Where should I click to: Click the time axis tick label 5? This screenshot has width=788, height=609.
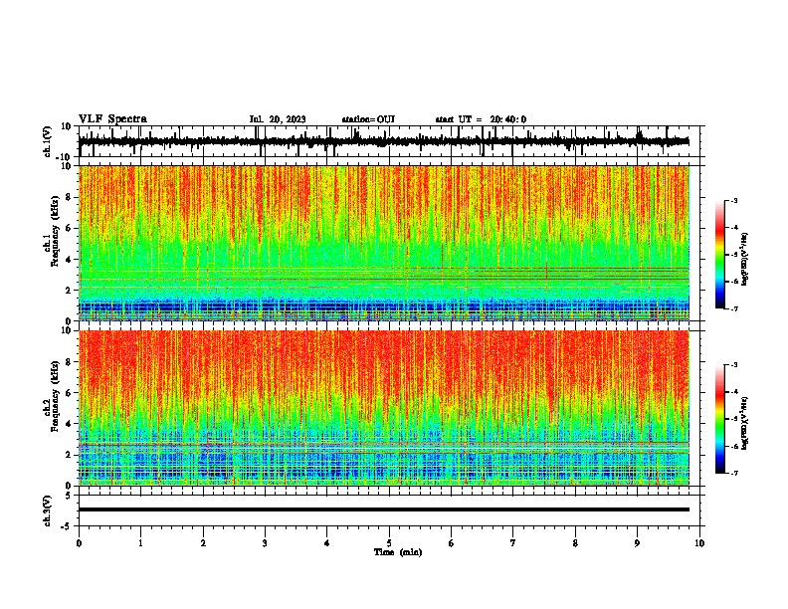point(389,543)
